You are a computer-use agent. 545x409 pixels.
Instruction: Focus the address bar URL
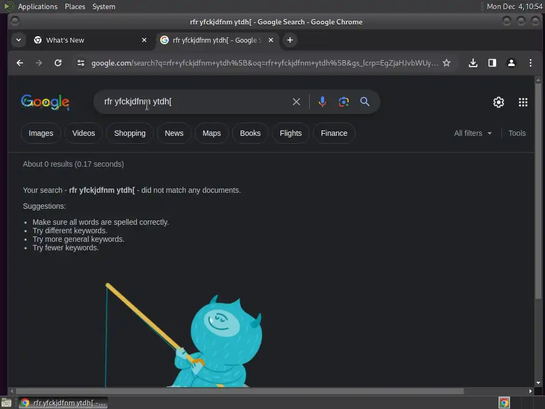265,63
